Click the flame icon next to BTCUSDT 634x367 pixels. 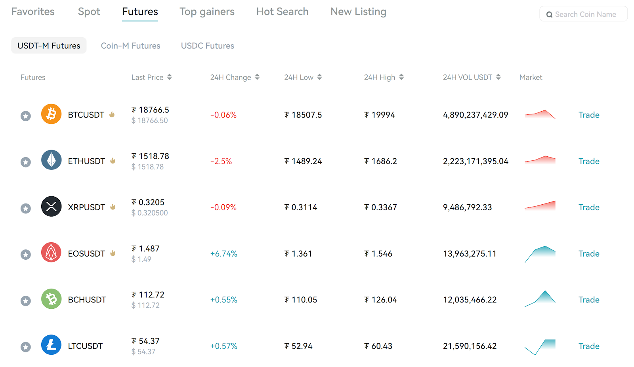pyautogui.click(x=112, y=114)
